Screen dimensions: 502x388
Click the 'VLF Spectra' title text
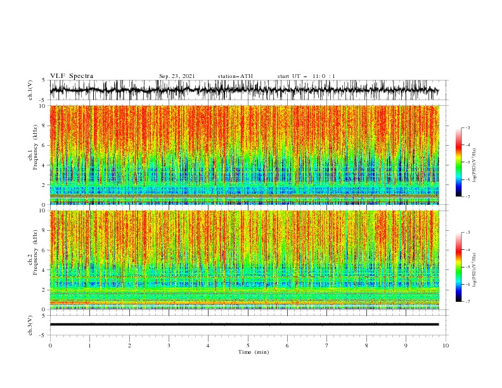(x=72, y=76)
